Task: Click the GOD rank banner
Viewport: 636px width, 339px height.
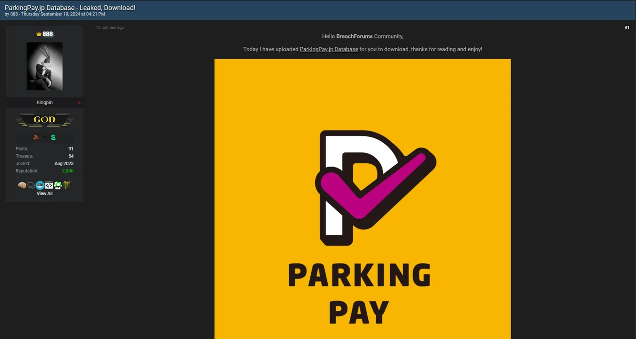Action: pos(44,120)
